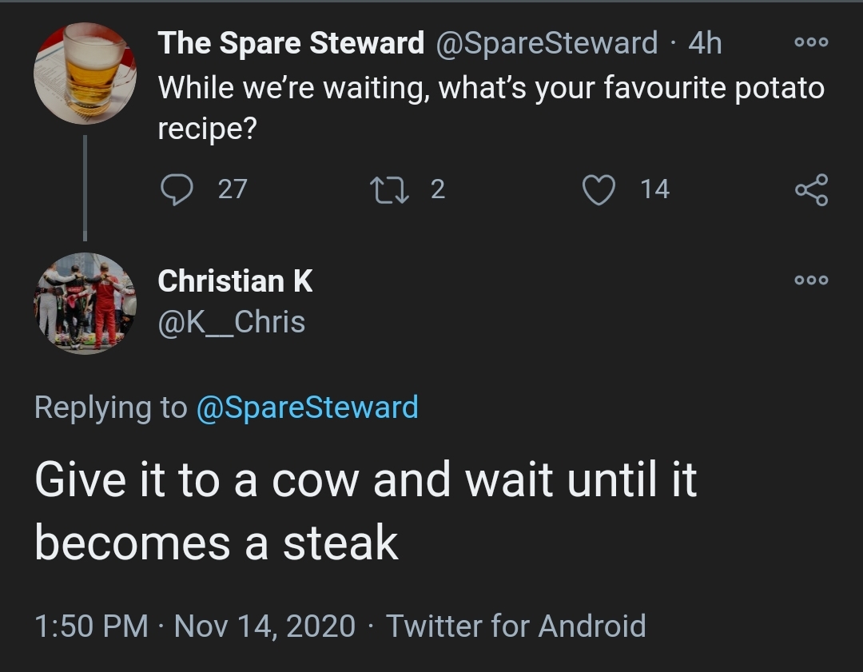Open more options on Spare Steward's tweet

[812, 42]
